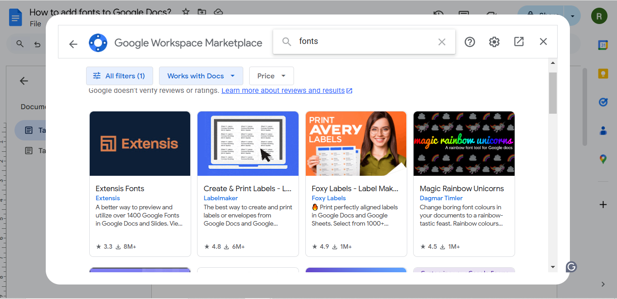617x299 pixels.
Task: Click the Docs undo icon
Action: click(x=38, y=44)
